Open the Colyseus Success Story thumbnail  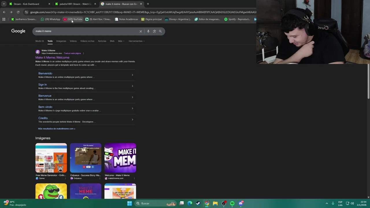click(86, 158)
